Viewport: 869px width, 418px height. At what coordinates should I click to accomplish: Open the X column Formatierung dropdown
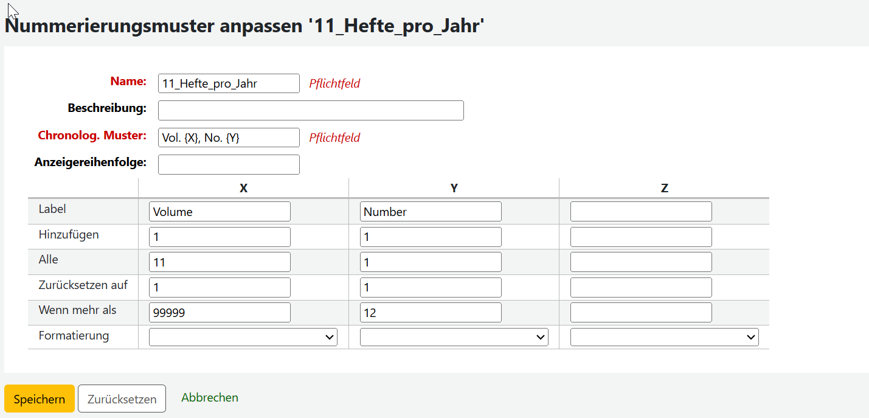coord(243,336)
